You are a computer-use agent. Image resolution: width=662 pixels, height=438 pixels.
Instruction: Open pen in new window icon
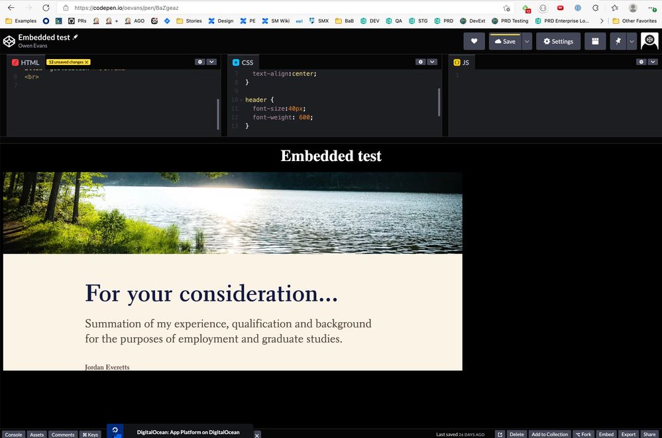coord(500,434)
